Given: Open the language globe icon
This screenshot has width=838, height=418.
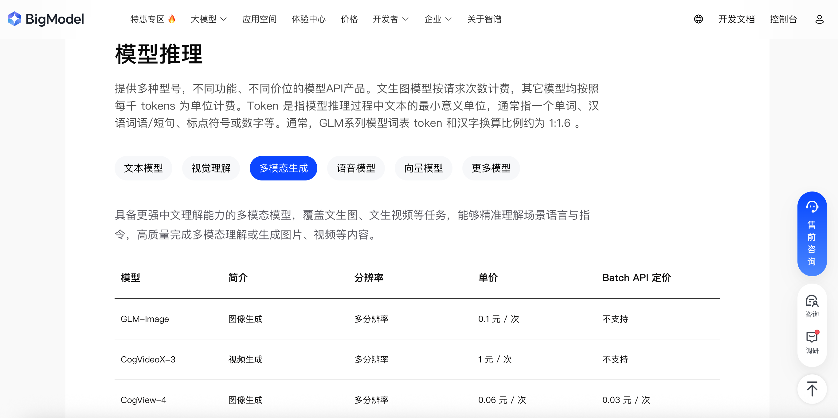Looking at the screenshot, I should click(698, 19).
